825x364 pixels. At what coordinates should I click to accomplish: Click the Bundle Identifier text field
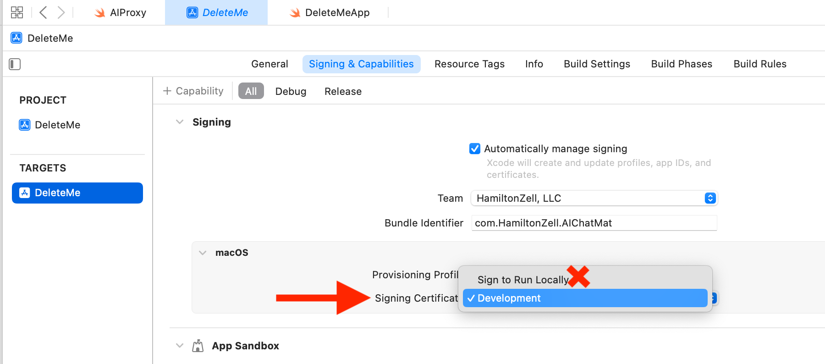point(594,223)
